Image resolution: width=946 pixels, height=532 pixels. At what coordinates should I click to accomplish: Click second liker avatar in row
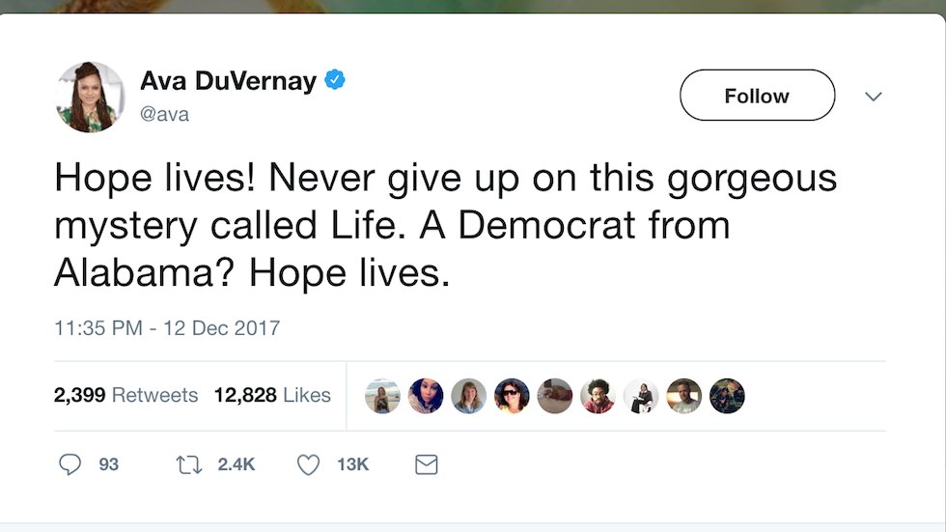click(x=426, y=396)
